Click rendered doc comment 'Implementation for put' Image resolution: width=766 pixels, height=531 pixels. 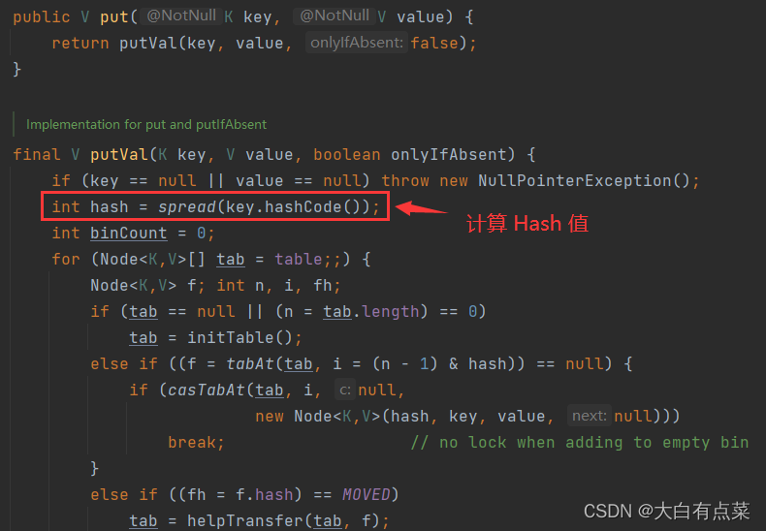tap(146, 124)
